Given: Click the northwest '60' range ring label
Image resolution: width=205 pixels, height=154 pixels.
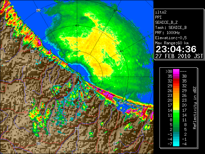Looking at the screenshot, I should 38,10.
